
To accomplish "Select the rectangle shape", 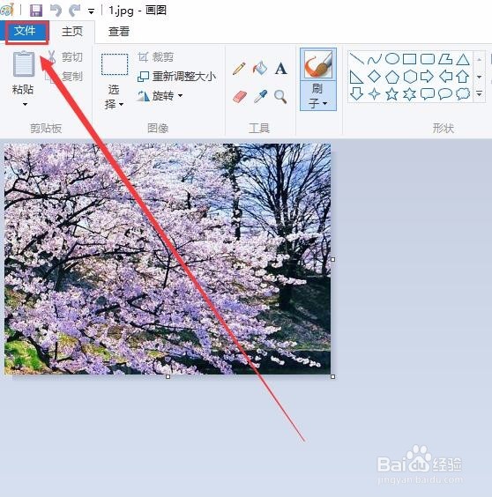I will tap(409, 59).
